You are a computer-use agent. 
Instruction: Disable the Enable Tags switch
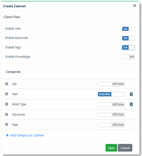point(128,48)
